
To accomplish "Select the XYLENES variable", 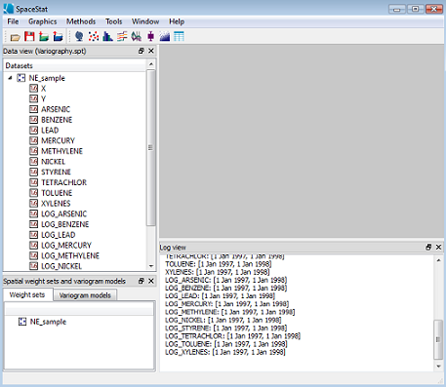I will click(56, 203).
